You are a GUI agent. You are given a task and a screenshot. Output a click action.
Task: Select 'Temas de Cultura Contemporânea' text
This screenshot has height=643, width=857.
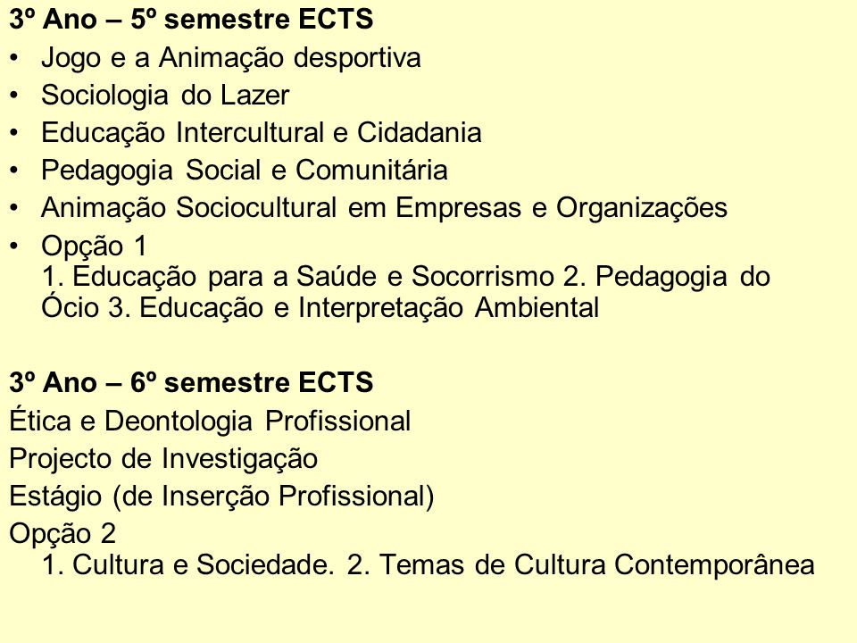(x=597, y=565)
